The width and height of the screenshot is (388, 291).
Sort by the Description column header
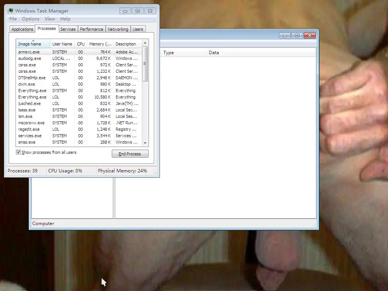[127, 44]
